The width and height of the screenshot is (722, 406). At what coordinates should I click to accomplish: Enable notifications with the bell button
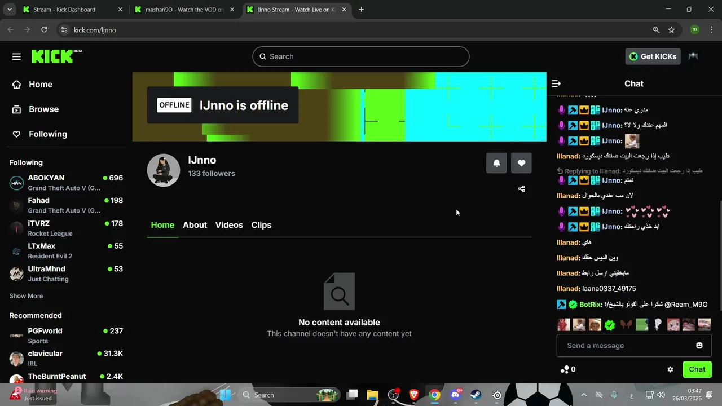[x=496, y=163]
